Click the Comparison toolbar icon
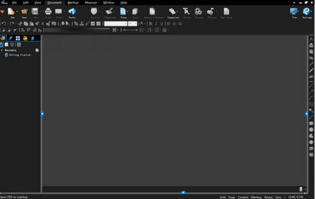 coord(173,12)
